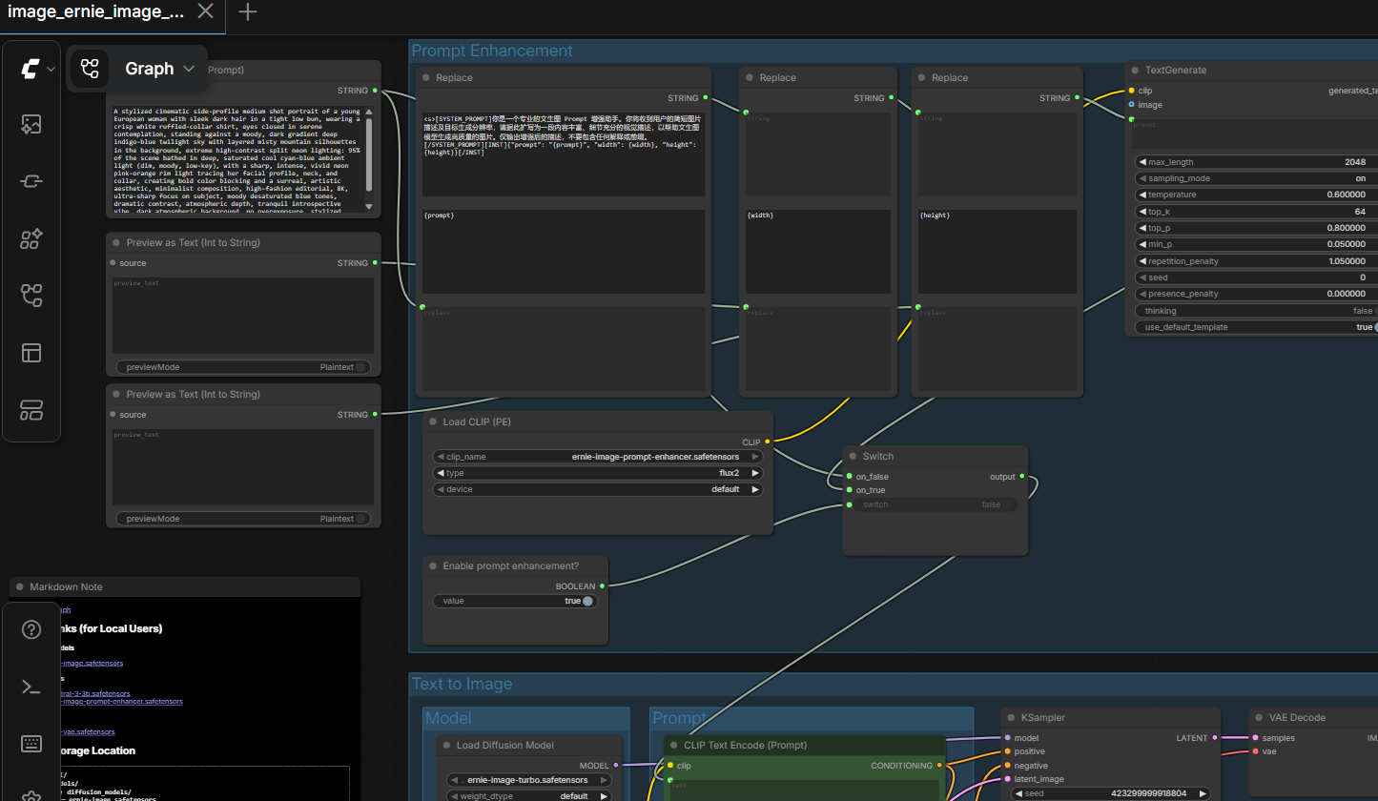Decrease temperature with its left arrow
Viewport: 1378px width, 801px height.
click(x=1142, y=195)
